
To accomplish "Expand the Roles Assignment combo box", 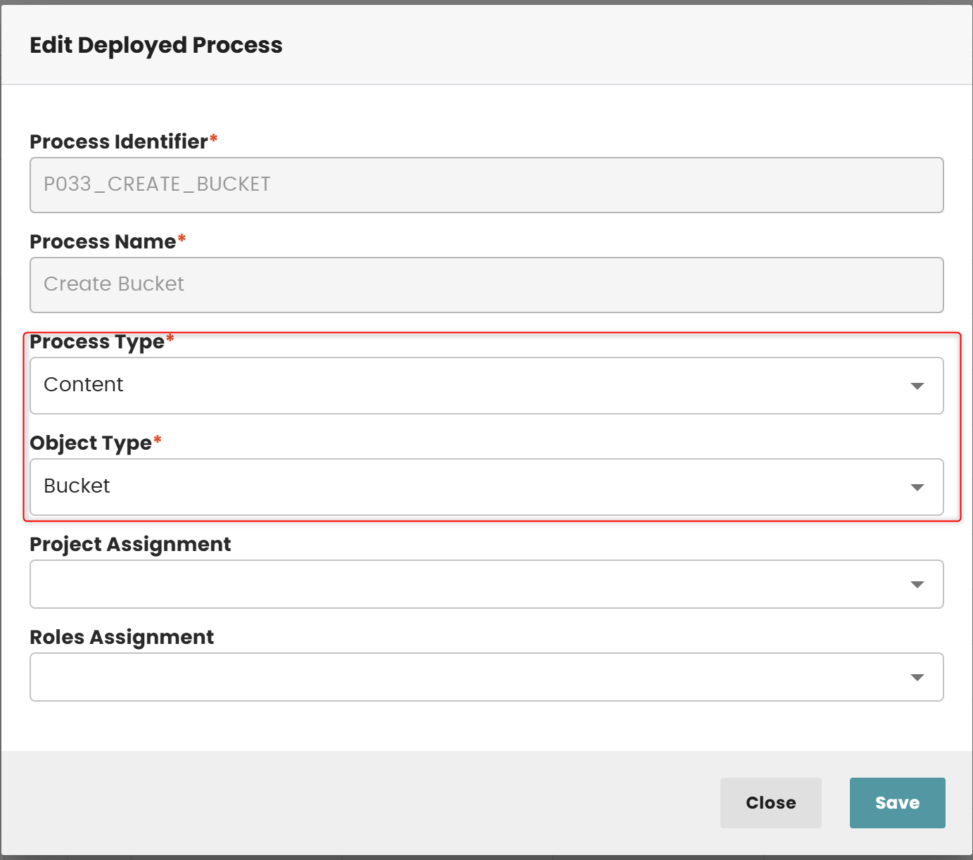I will (485, 677).
